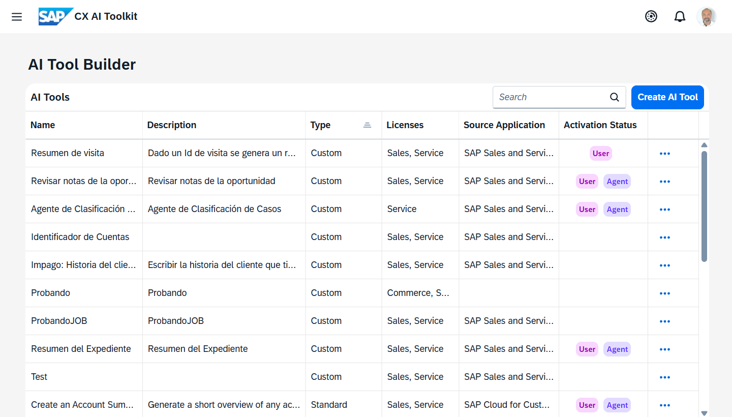Click the Name column header
Image resolution: width=732 pixels, height=417 pixels.
coord(43,125)
